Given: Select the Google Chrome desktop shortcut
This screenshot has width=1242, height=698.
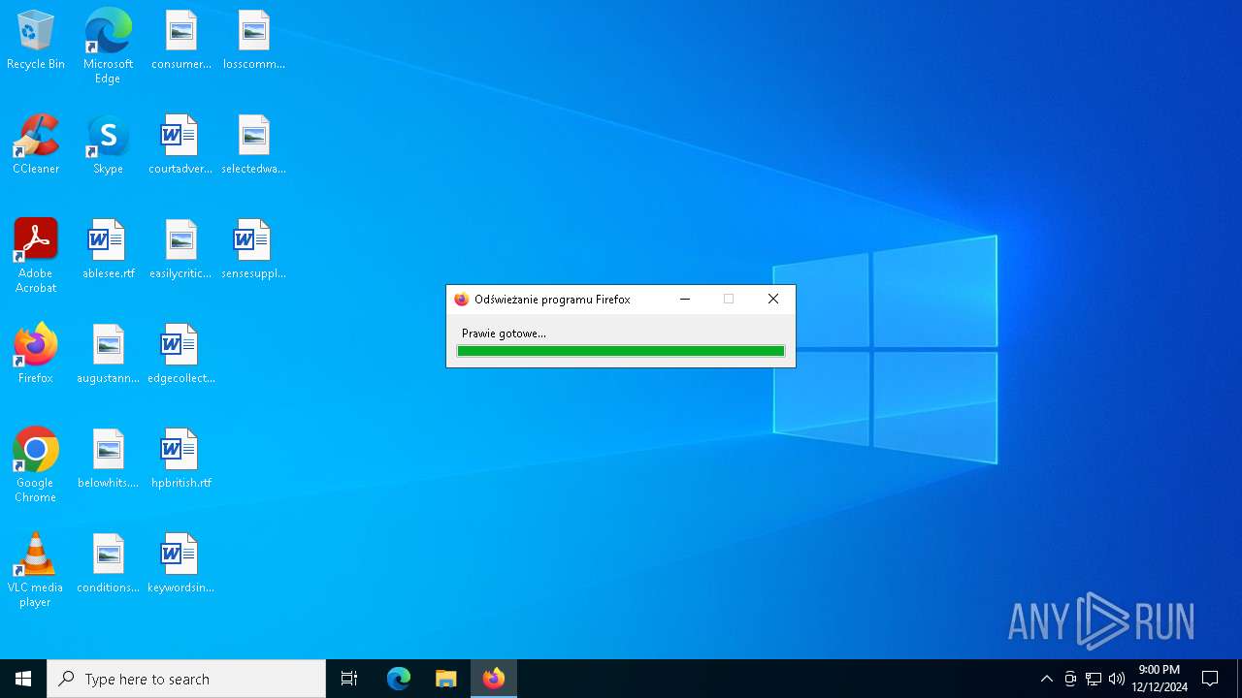Looking at the screenshot, I should pyautogui.click(x=36, y=465).
